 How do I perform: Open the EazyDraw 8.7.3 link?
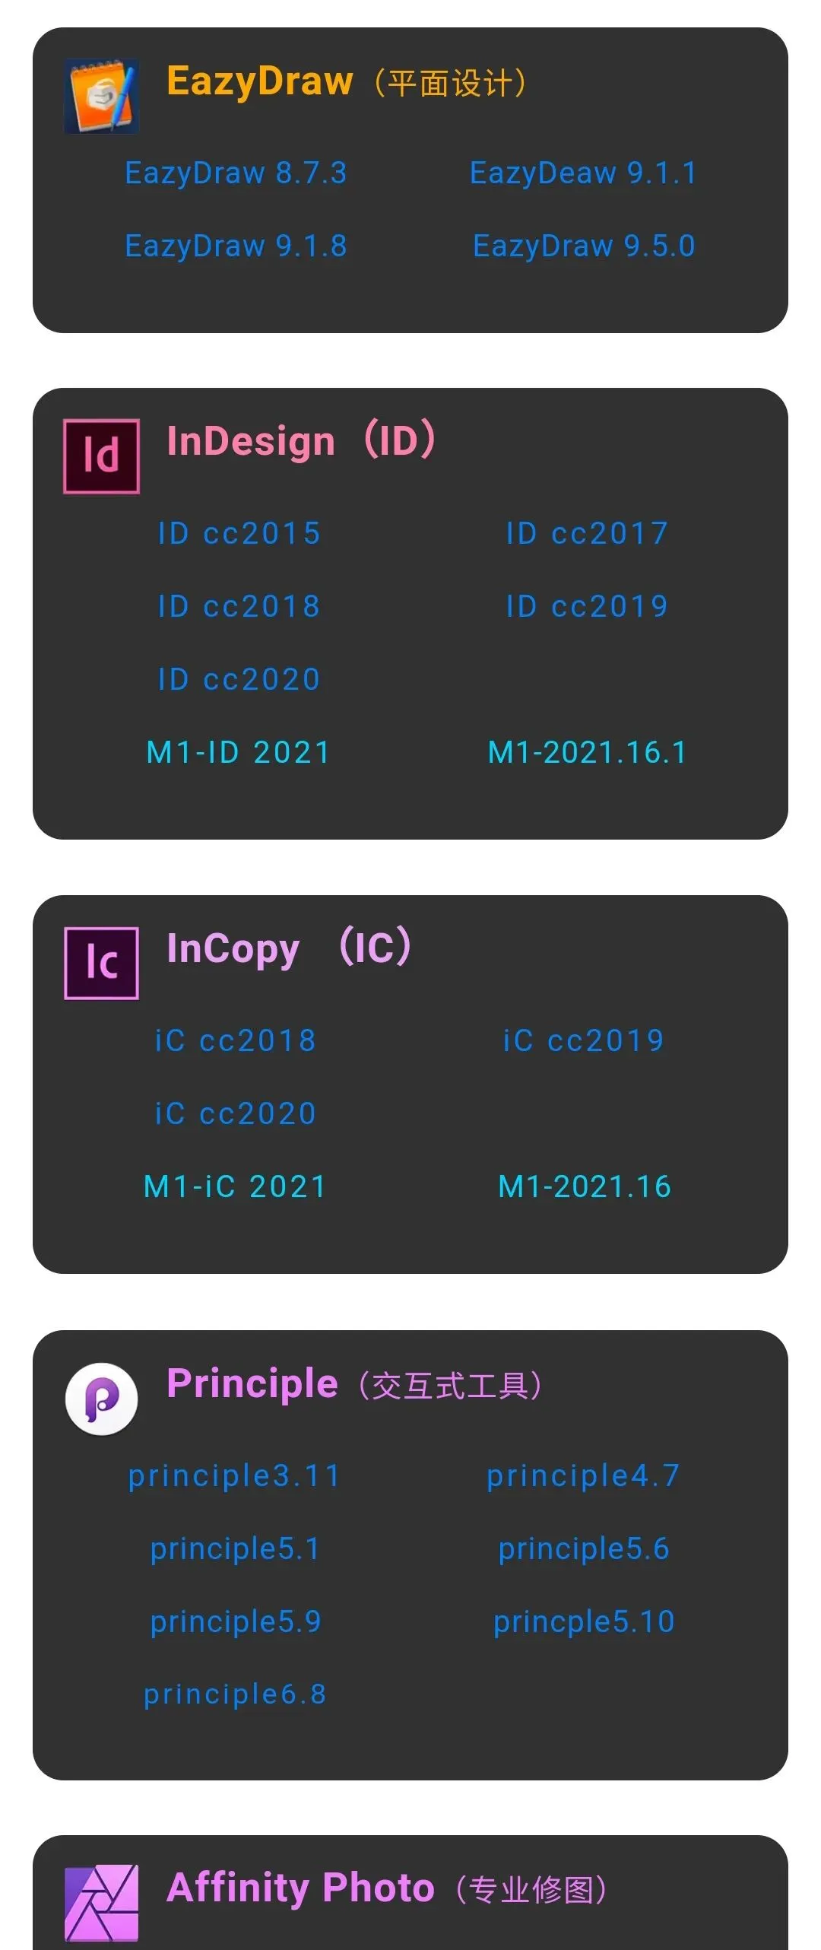[236, 173]
